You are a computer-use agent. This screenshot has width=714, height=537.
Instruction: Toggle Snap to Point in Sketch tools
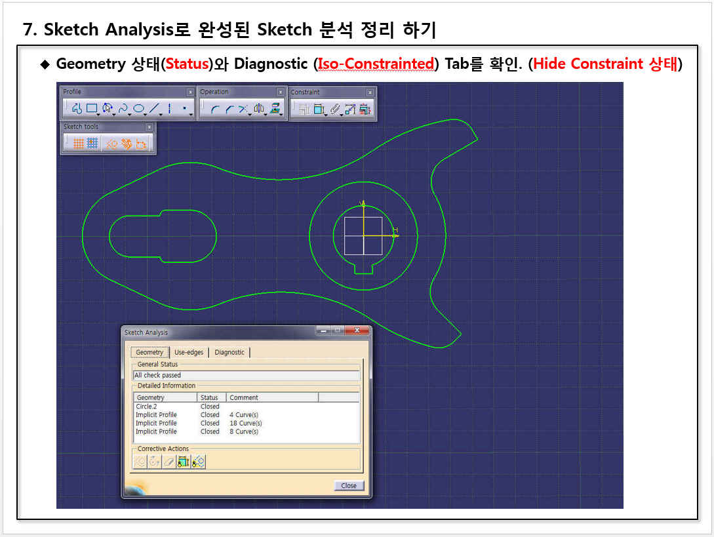[92, 143]
